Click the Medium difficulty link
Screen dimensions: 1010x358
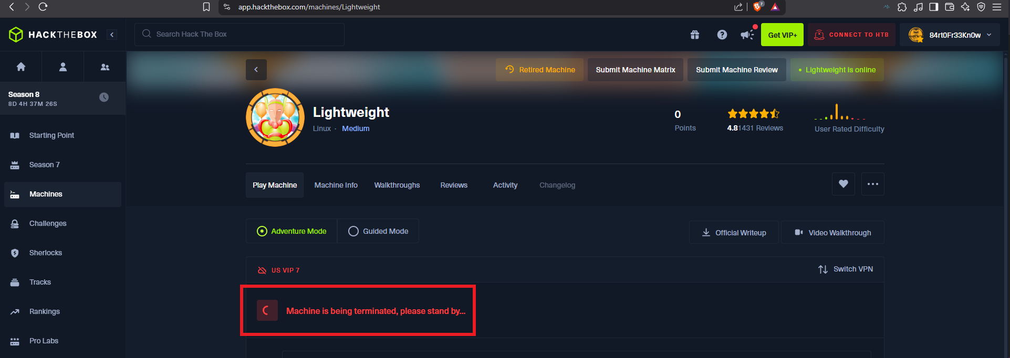(356, 128)
